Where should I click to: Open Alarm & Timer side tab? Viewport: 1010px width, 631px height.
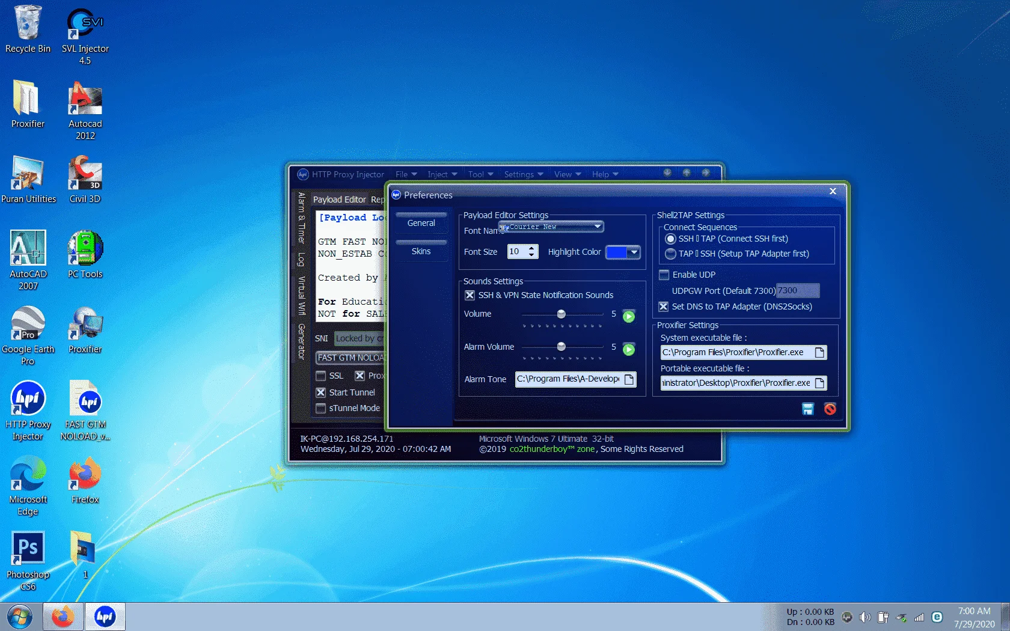click(x=302, y=218)
